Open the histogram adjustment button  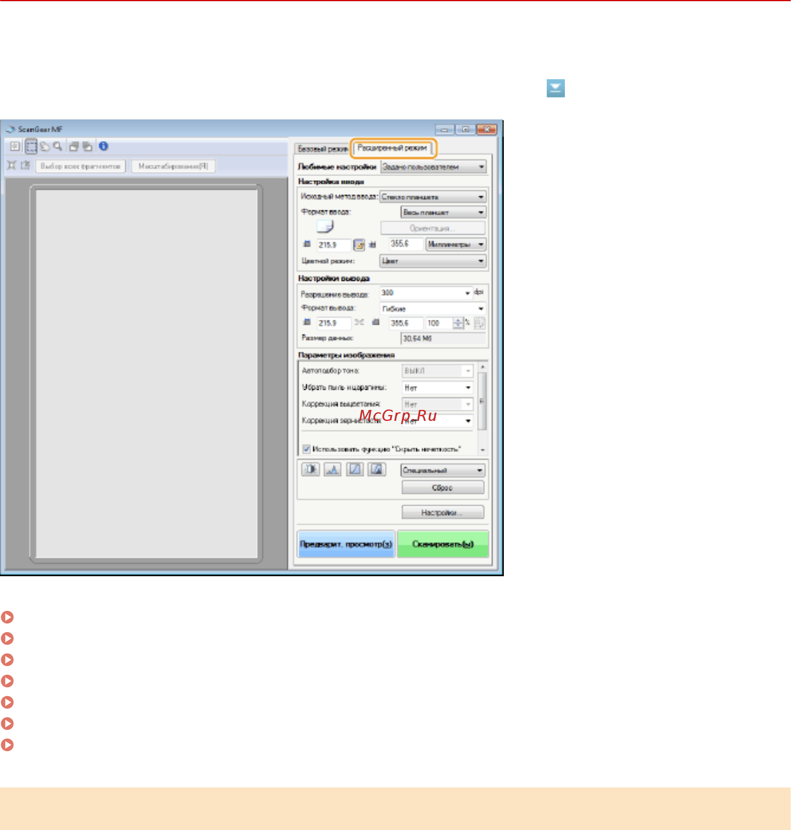[333, 469]
